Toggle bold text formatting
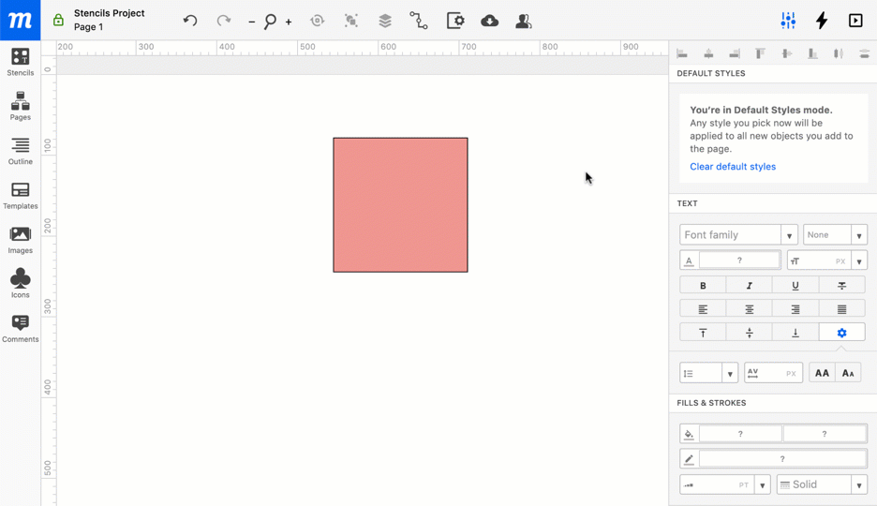The width and height of the screenshot is (877, 506). click(703, 286)
